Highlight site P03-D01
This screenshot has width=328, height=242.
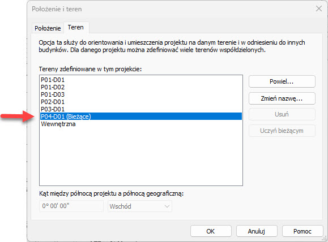click(x=141, y=109)
